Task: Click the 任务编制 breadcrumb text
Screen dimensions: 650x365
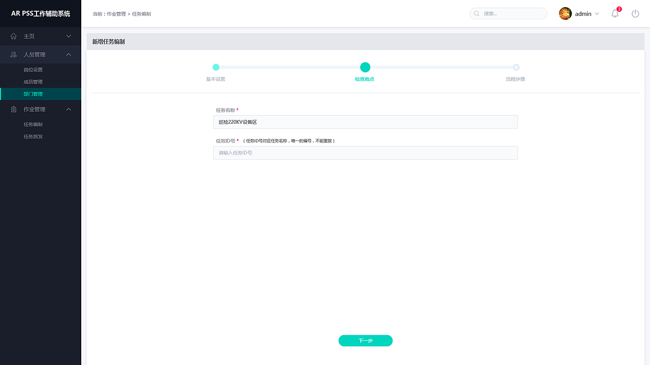Action: [142, 14]
